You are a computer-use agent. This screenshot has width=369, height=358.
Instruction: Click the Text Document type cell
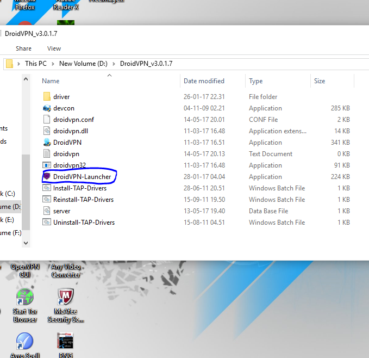pos(271,154)
